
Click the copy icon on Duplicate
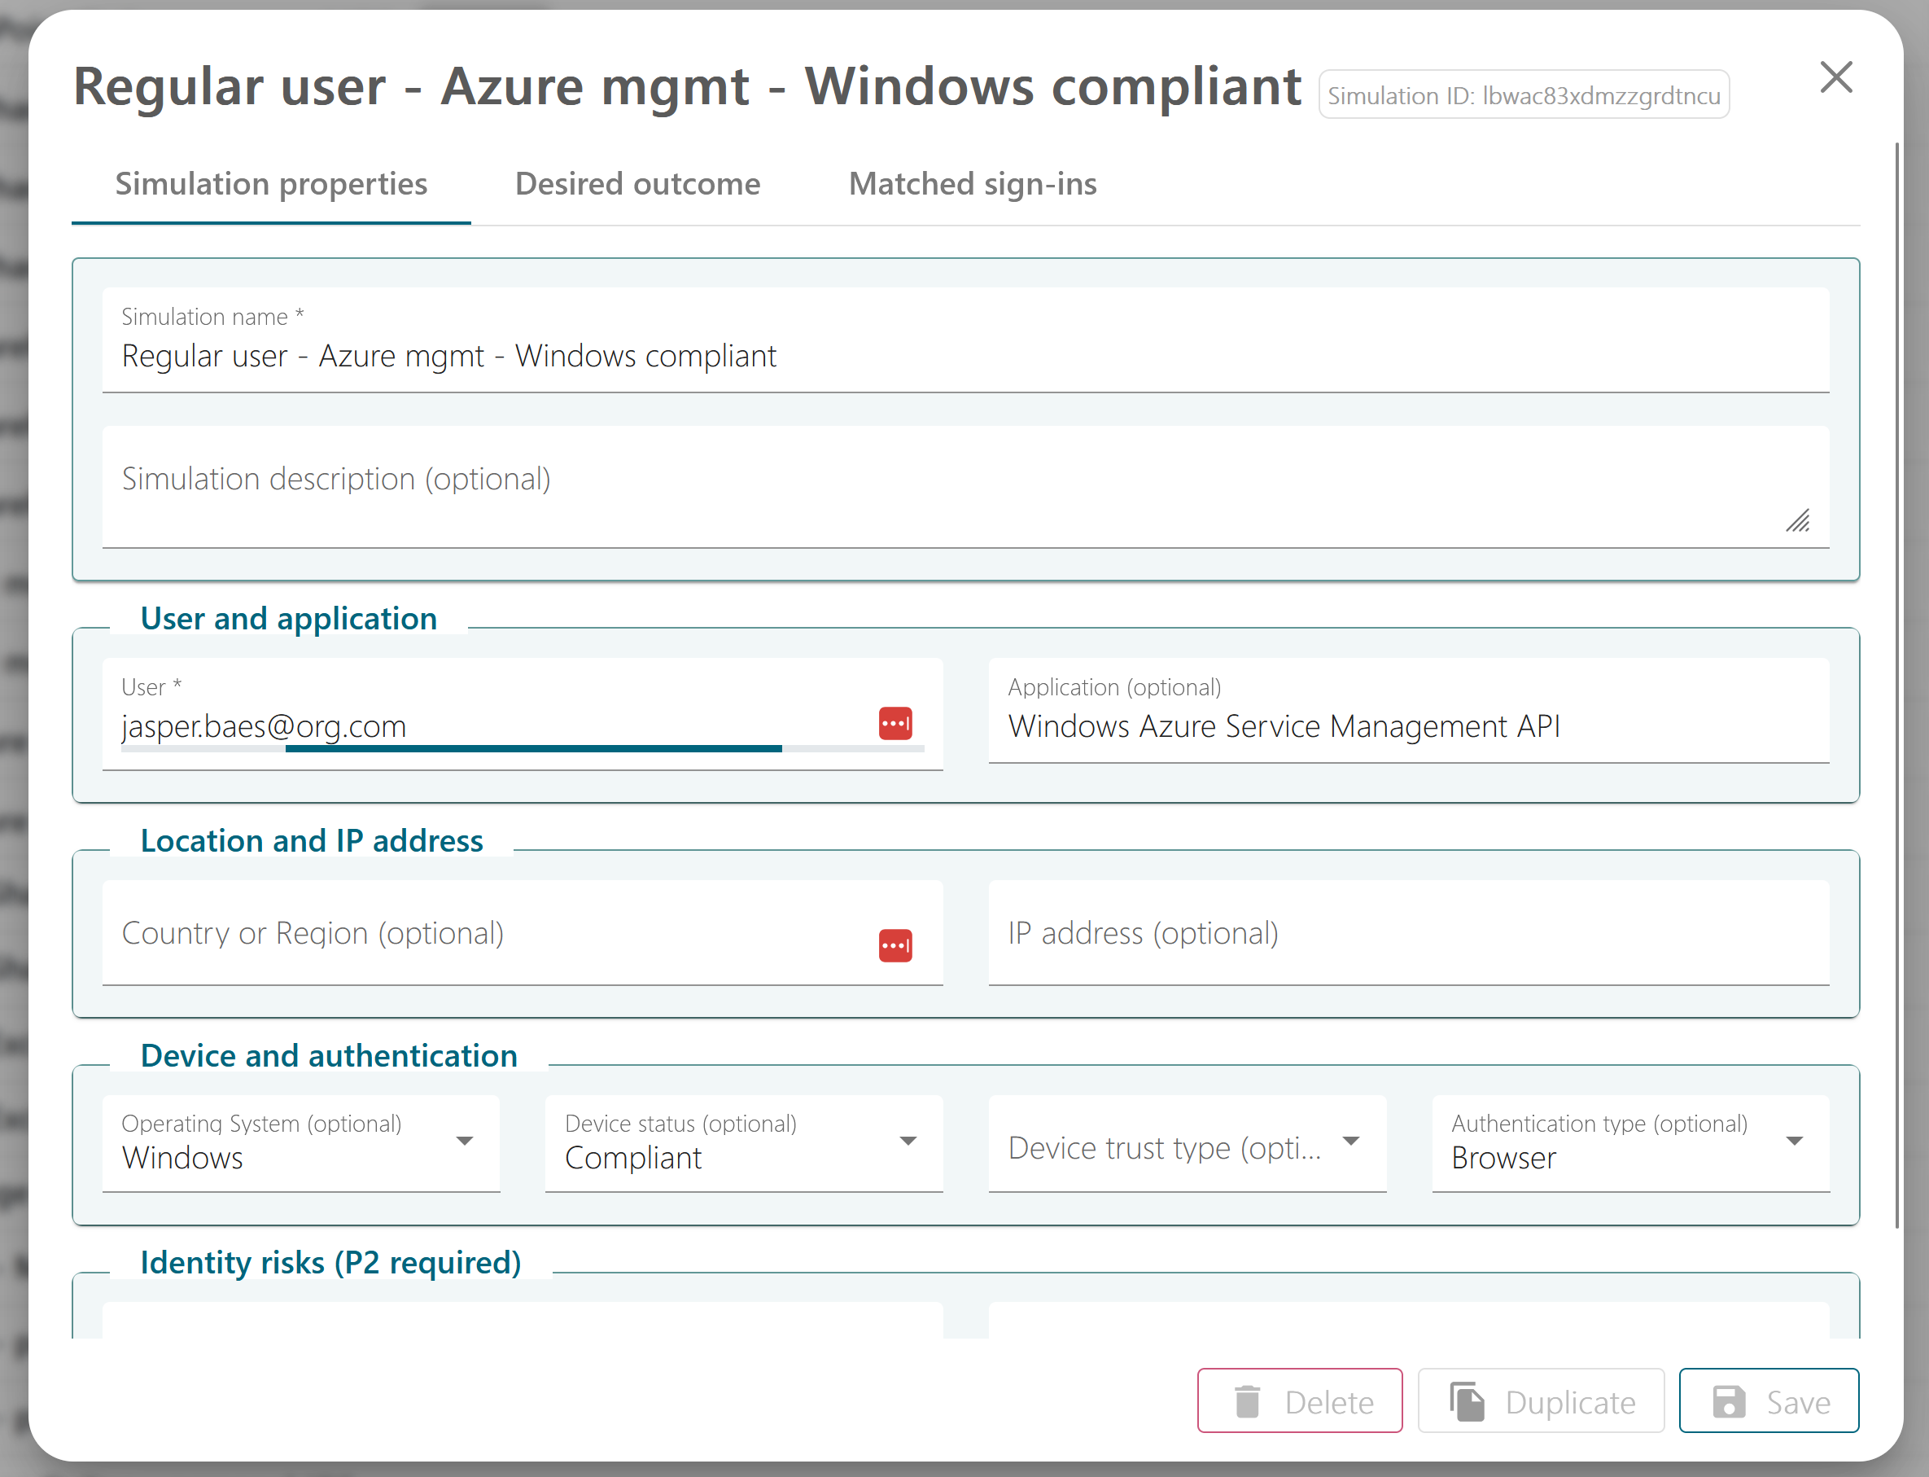[1467, 1401]
